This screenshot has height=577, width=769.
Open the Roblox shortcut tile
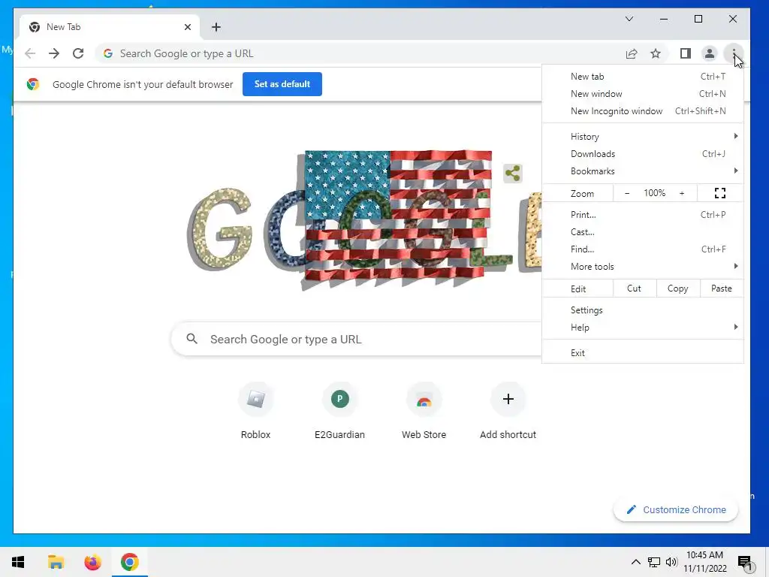(255, 412)
